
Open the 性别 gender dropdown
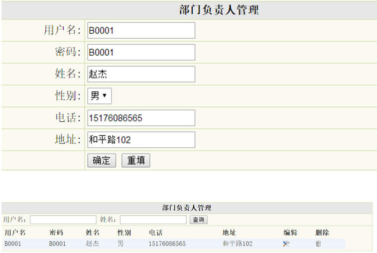coord(99,96)
